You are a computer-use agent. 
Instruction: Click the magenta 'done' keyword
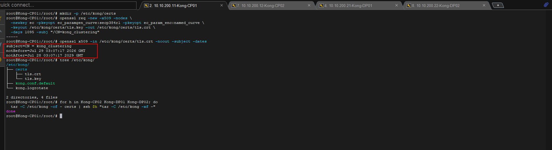click(x=11, y=111)
